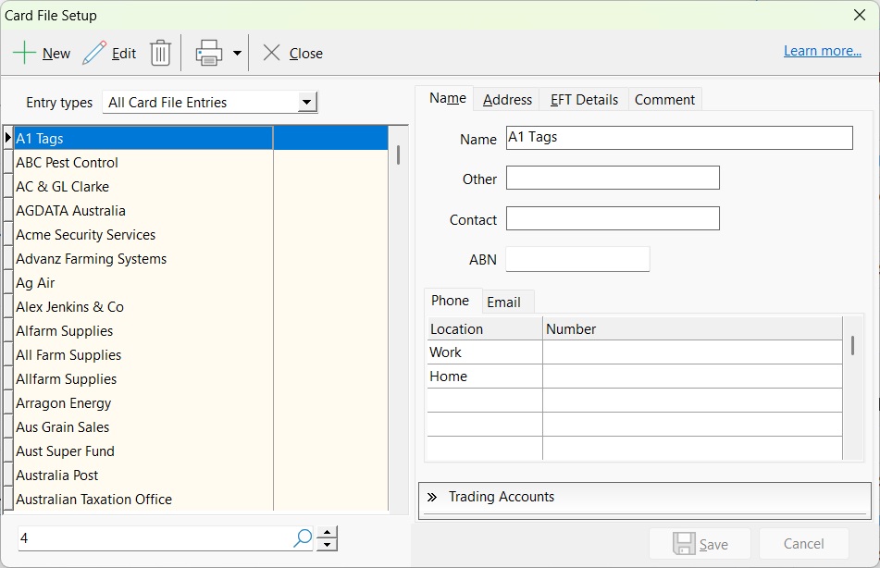The image size is (880, 568).
Task: Click the search magnifier icon
Action: click(x=302, y=537)
